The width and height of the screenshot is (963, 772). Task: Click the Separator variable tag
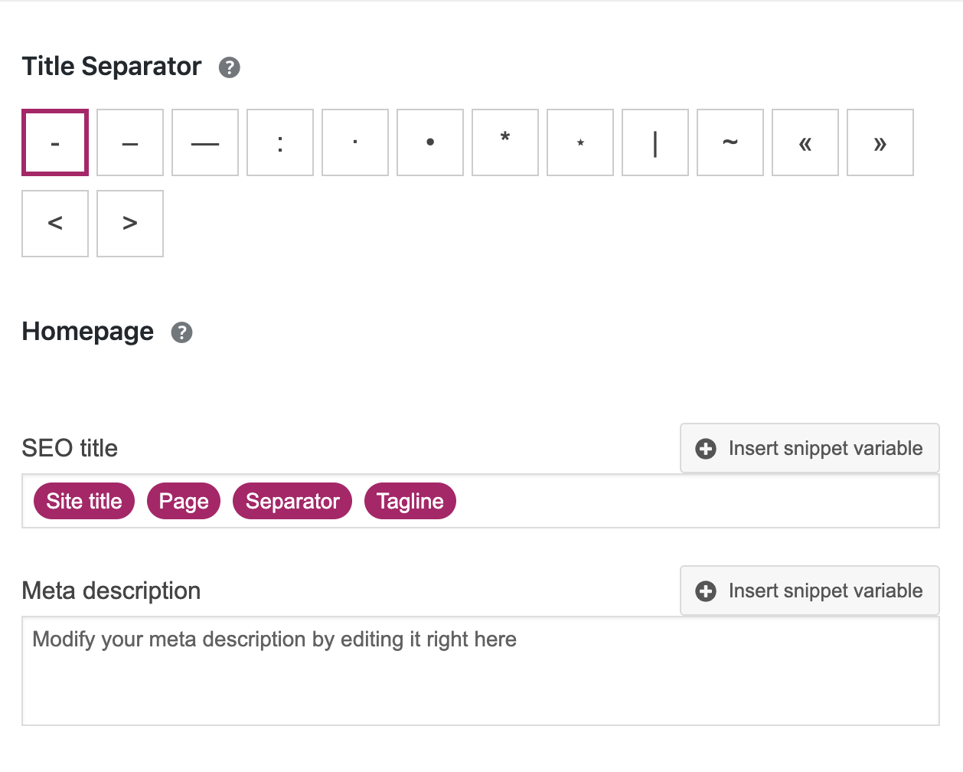coord(292,501)
